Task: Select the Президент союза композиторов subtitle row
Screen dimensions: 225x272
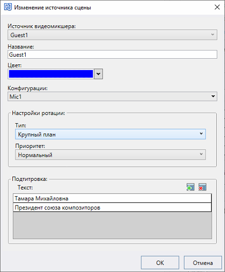Action: point(112,208)
